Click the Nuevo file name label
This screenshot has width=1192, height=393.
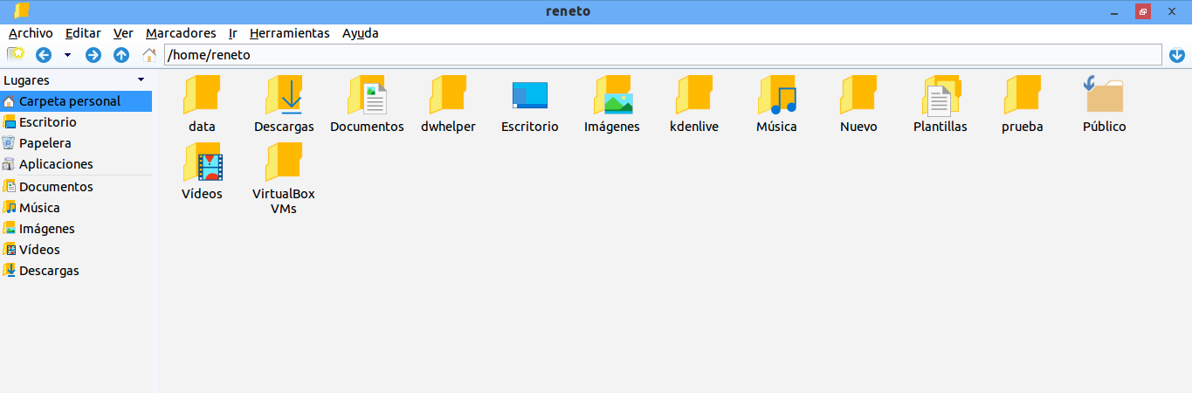pyautogui.click(x=858, y=127)
